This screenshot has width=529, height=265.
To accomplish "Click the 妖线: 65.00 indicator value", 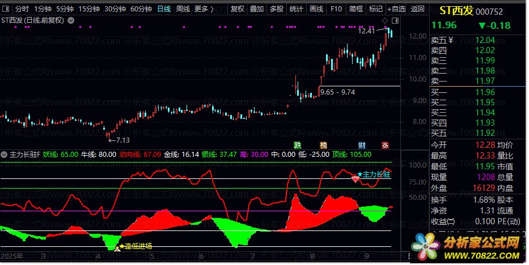I will tap(61, 155).
